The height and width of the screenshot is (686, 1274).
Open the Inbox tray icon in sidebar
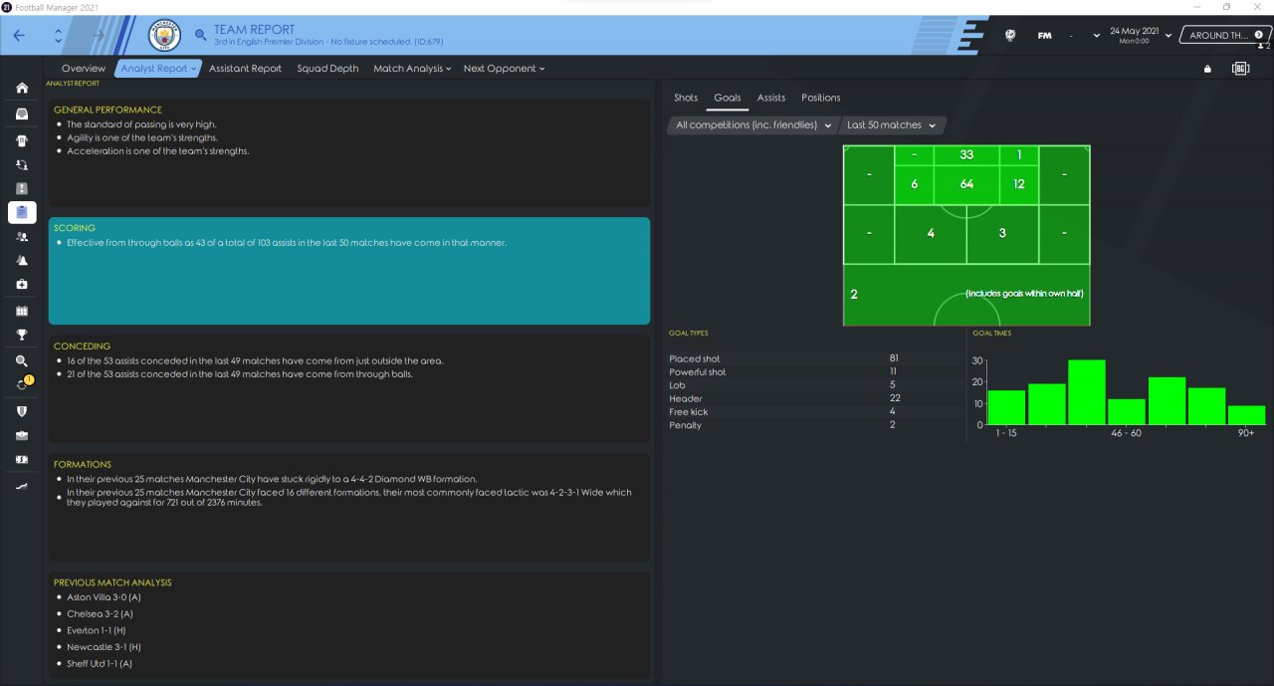[22, 114]
